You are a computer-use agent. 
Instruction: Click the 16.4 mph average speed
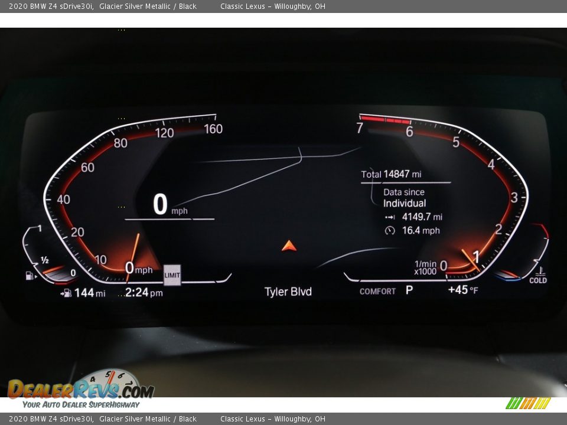421,231
